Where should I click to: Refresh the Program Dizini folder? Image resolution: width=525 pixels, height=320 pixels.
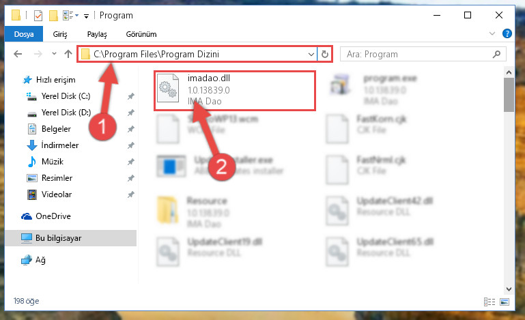tap(325, 54)
